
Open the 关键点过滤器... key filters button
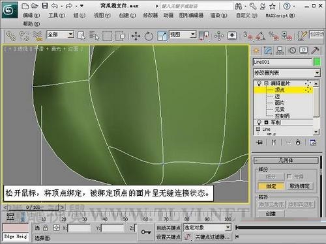(x=212, y=237)
